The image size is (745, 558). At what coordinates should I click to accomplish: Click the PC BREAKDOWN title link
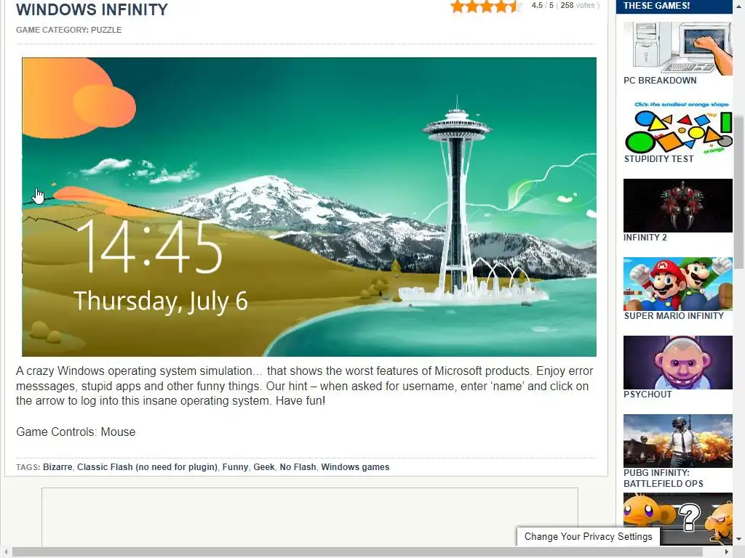pos(660,81)
